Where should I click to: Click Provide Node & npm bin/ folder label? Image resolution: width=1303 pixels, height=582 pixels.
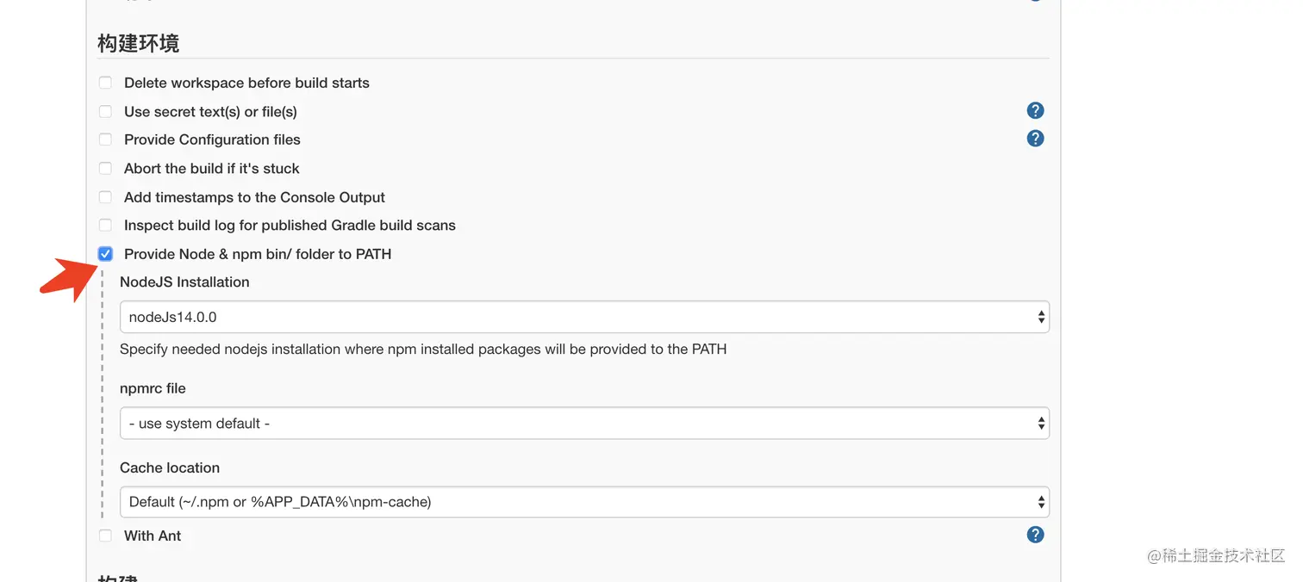258,254
